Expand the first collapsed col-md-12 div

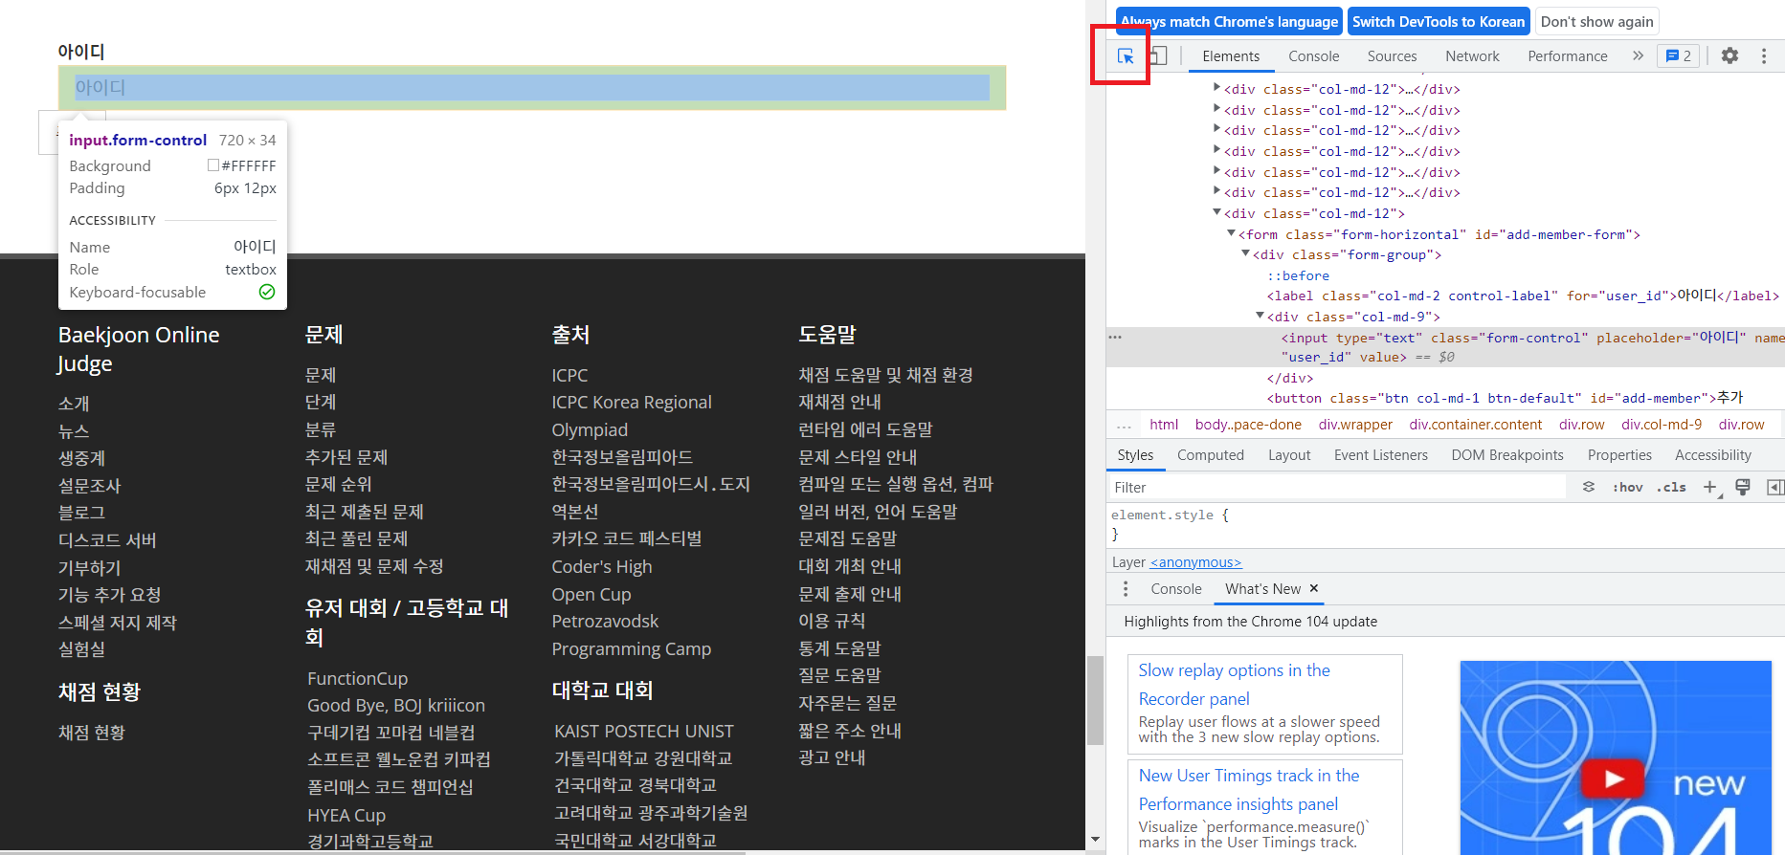pyautogui.click(x=1217, y=88)
